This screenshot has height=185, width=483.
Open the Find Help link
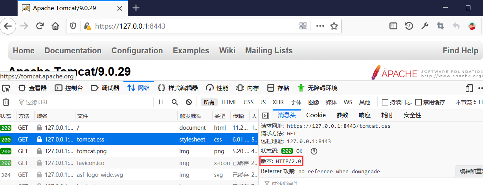(461, 51)
